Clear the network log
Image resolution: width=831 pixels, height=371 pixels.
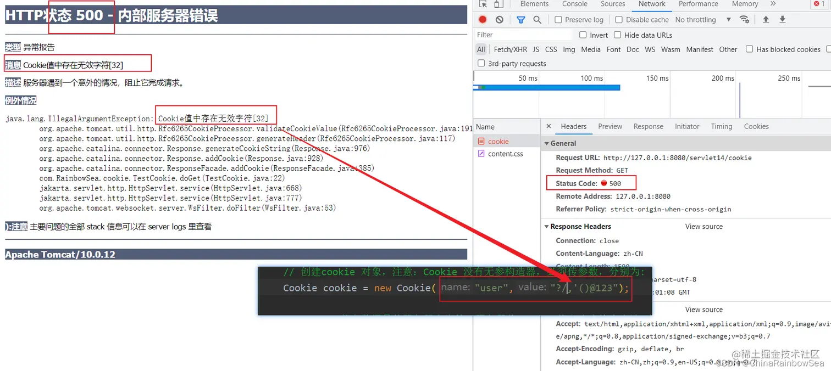[x=499, y=20]
